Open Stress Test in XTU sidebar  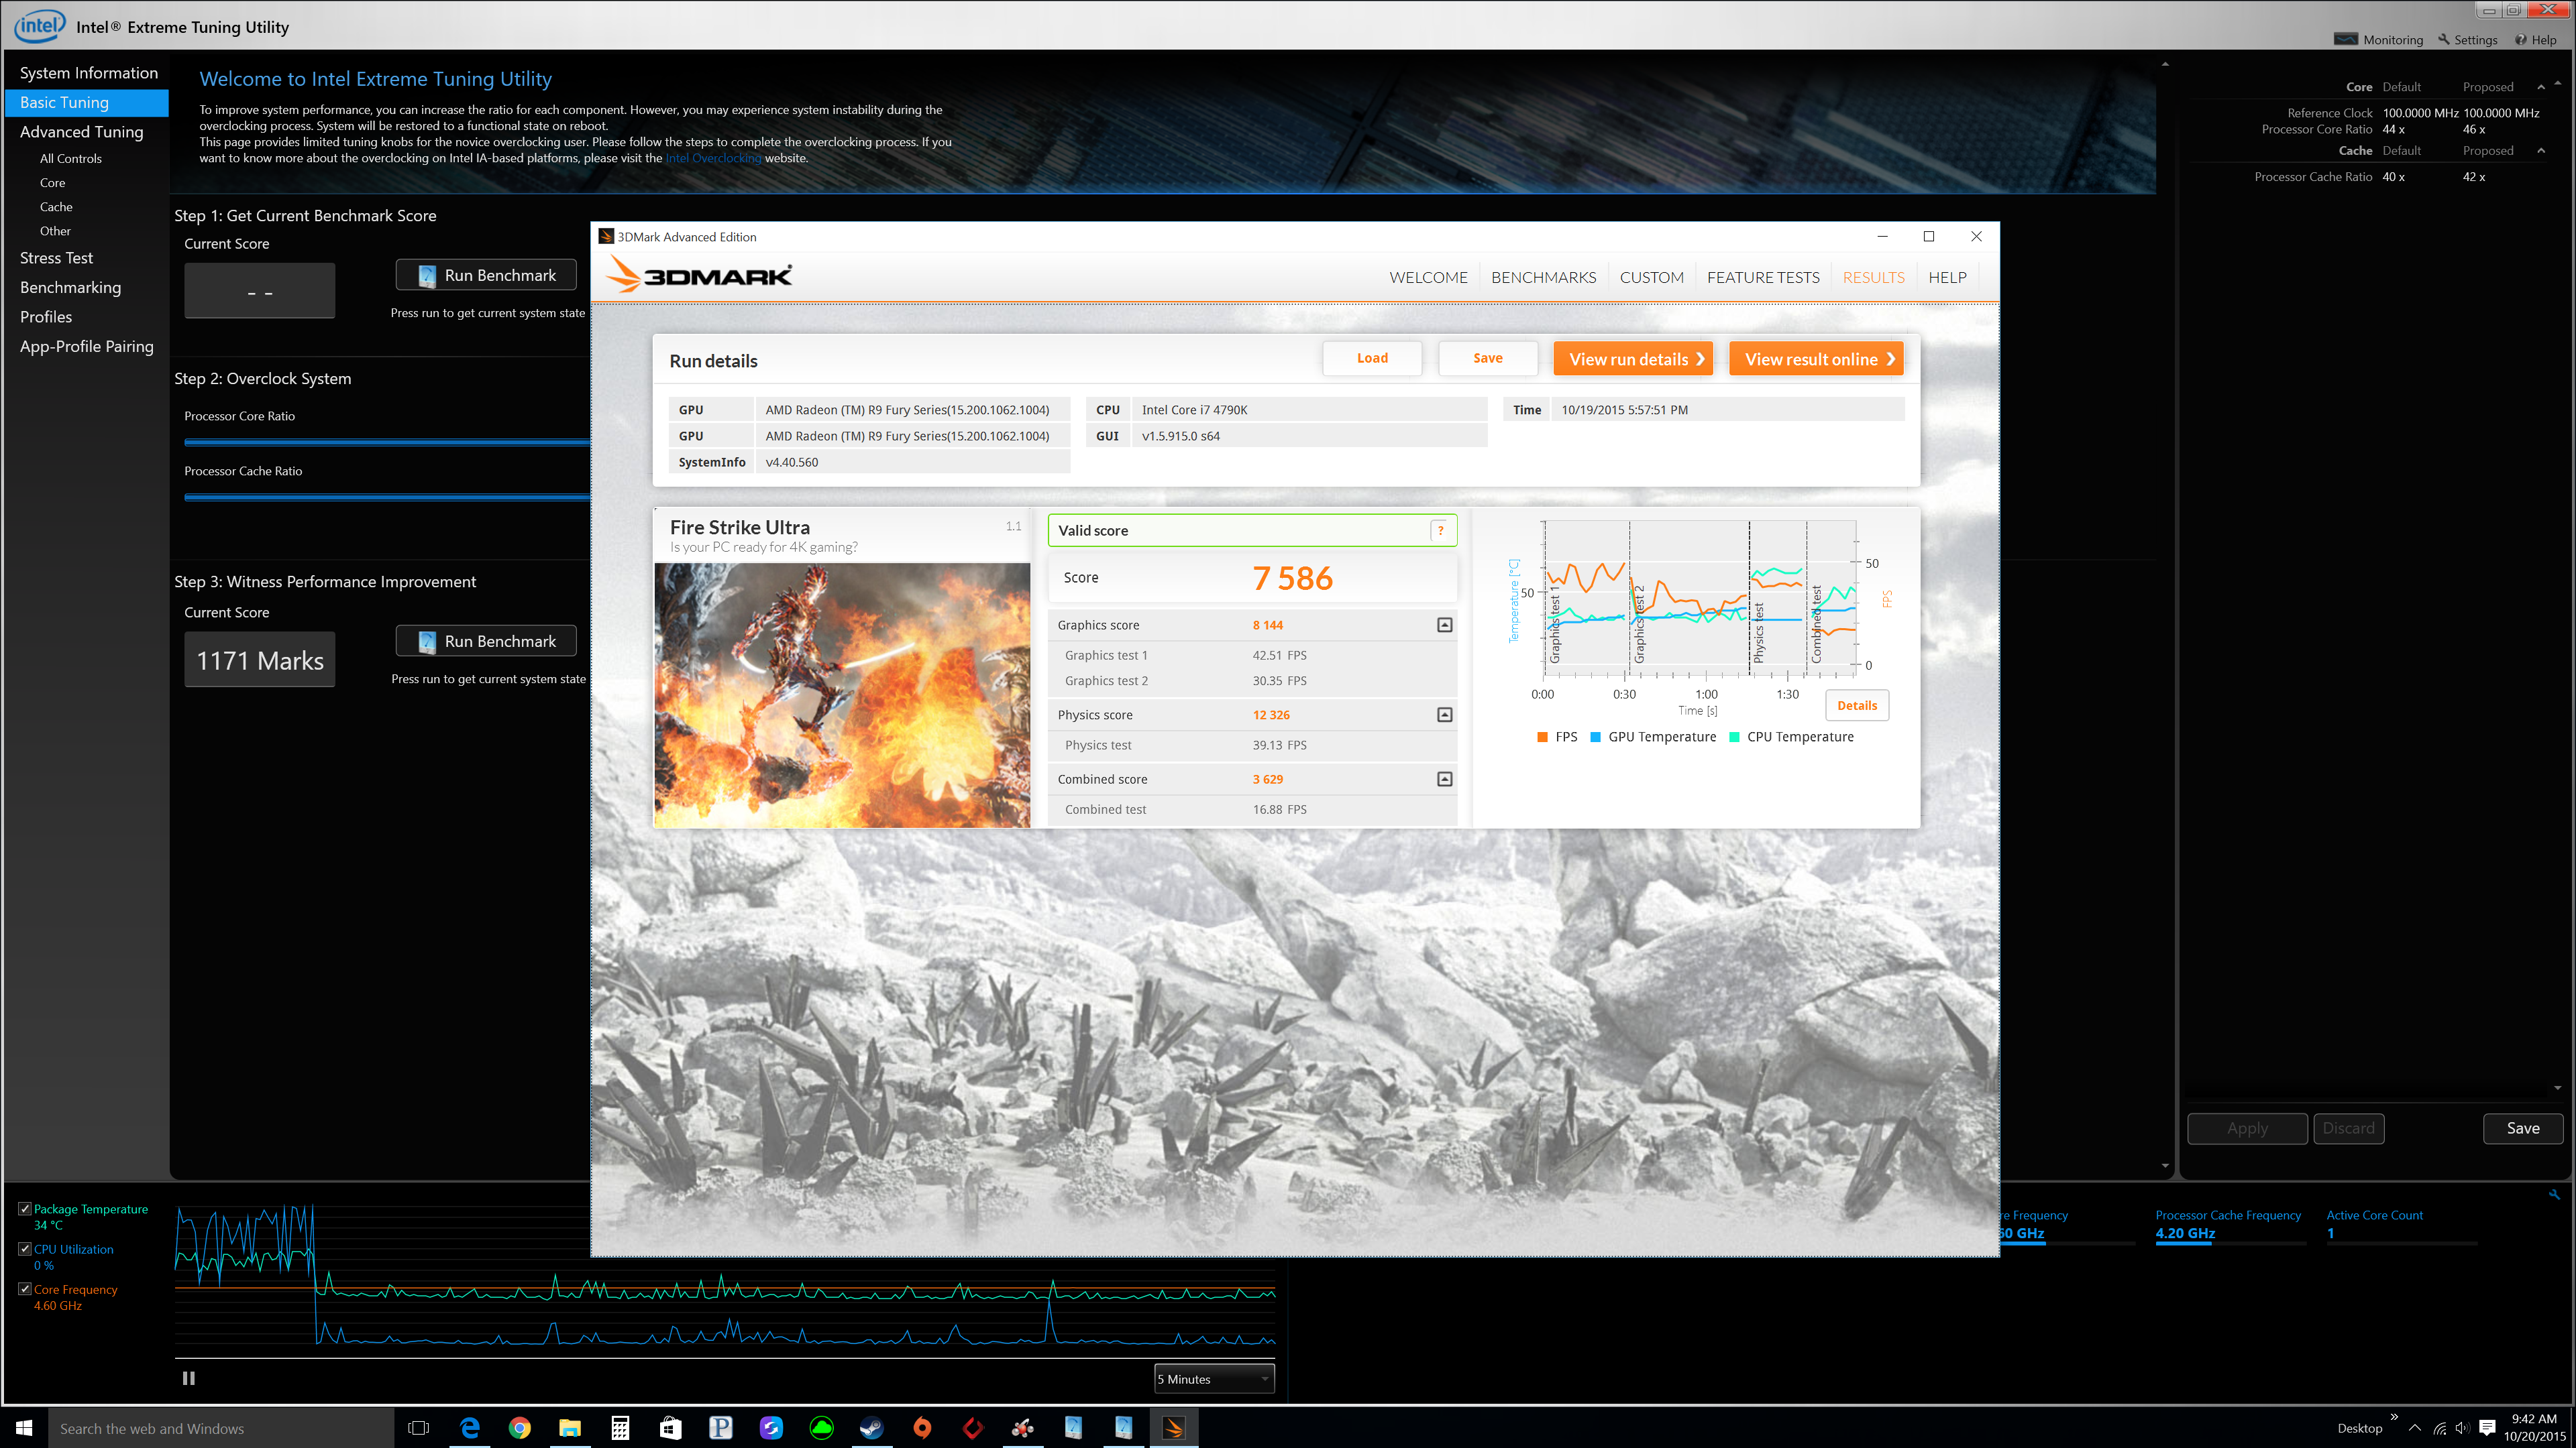(56, 258)
